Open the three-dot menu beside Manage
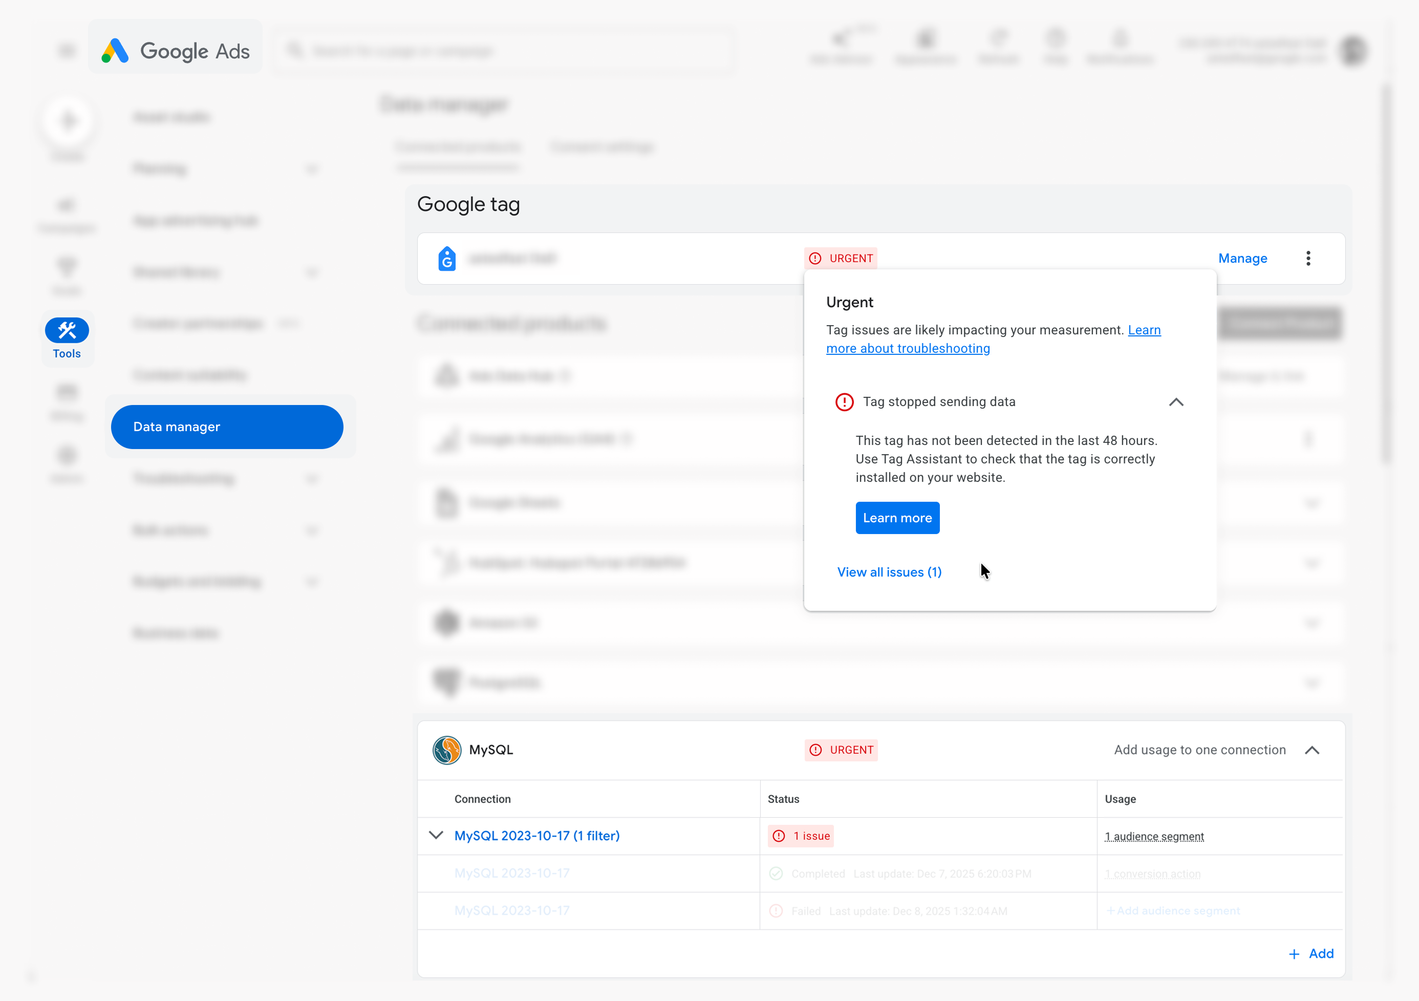The width and height of the screenshot is (1419, 1001). click(1308, 259)
